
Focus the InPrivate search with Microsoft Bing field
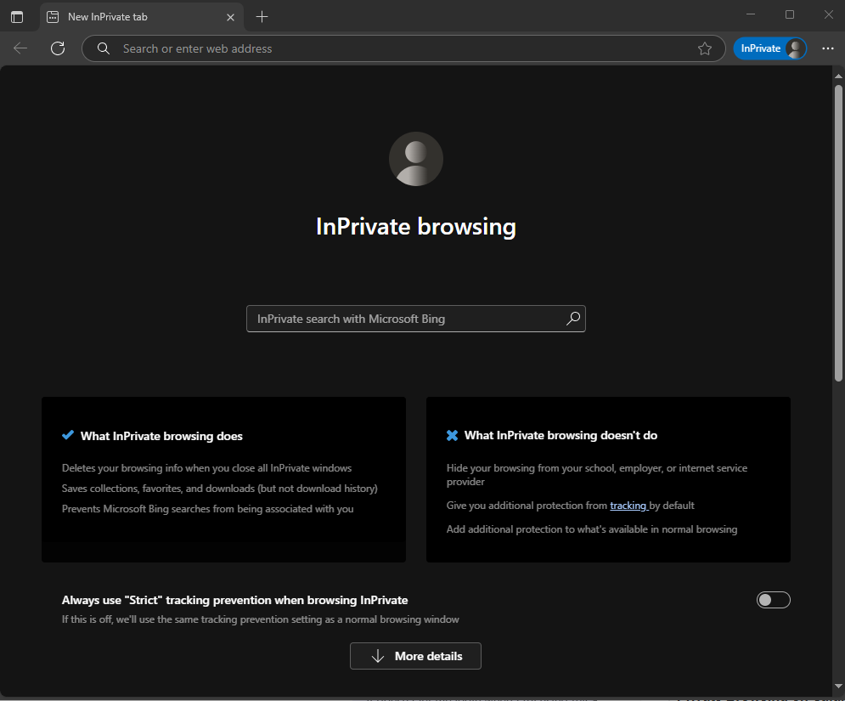coord(408,319)
